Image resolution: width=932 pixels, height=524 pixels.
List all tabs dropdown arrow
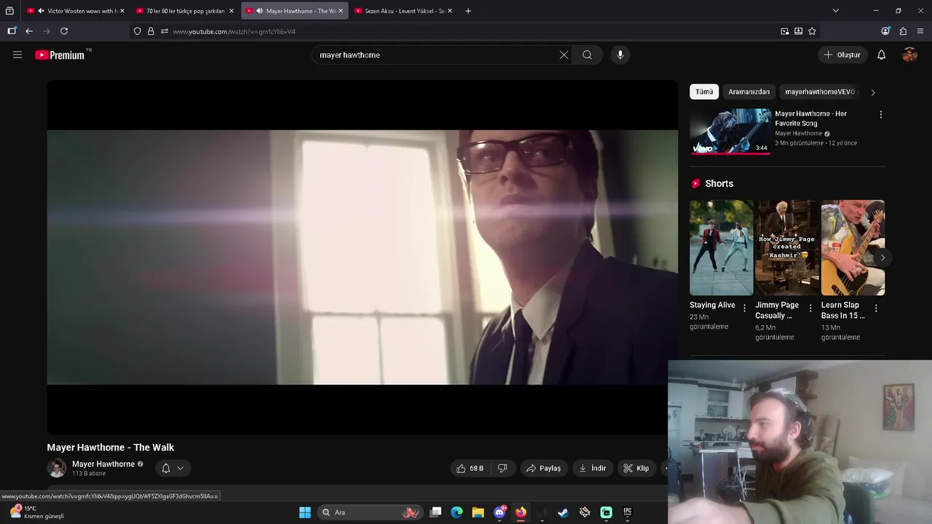pyautogui.click(x=836, y=11)
